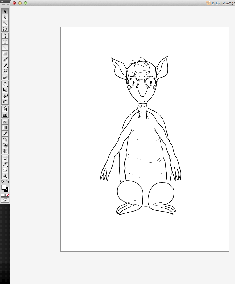Image resolution: width=235 pixels, height=284 pixels.
Task: Select the Eyedropper tool
Action: pos(5,133)
